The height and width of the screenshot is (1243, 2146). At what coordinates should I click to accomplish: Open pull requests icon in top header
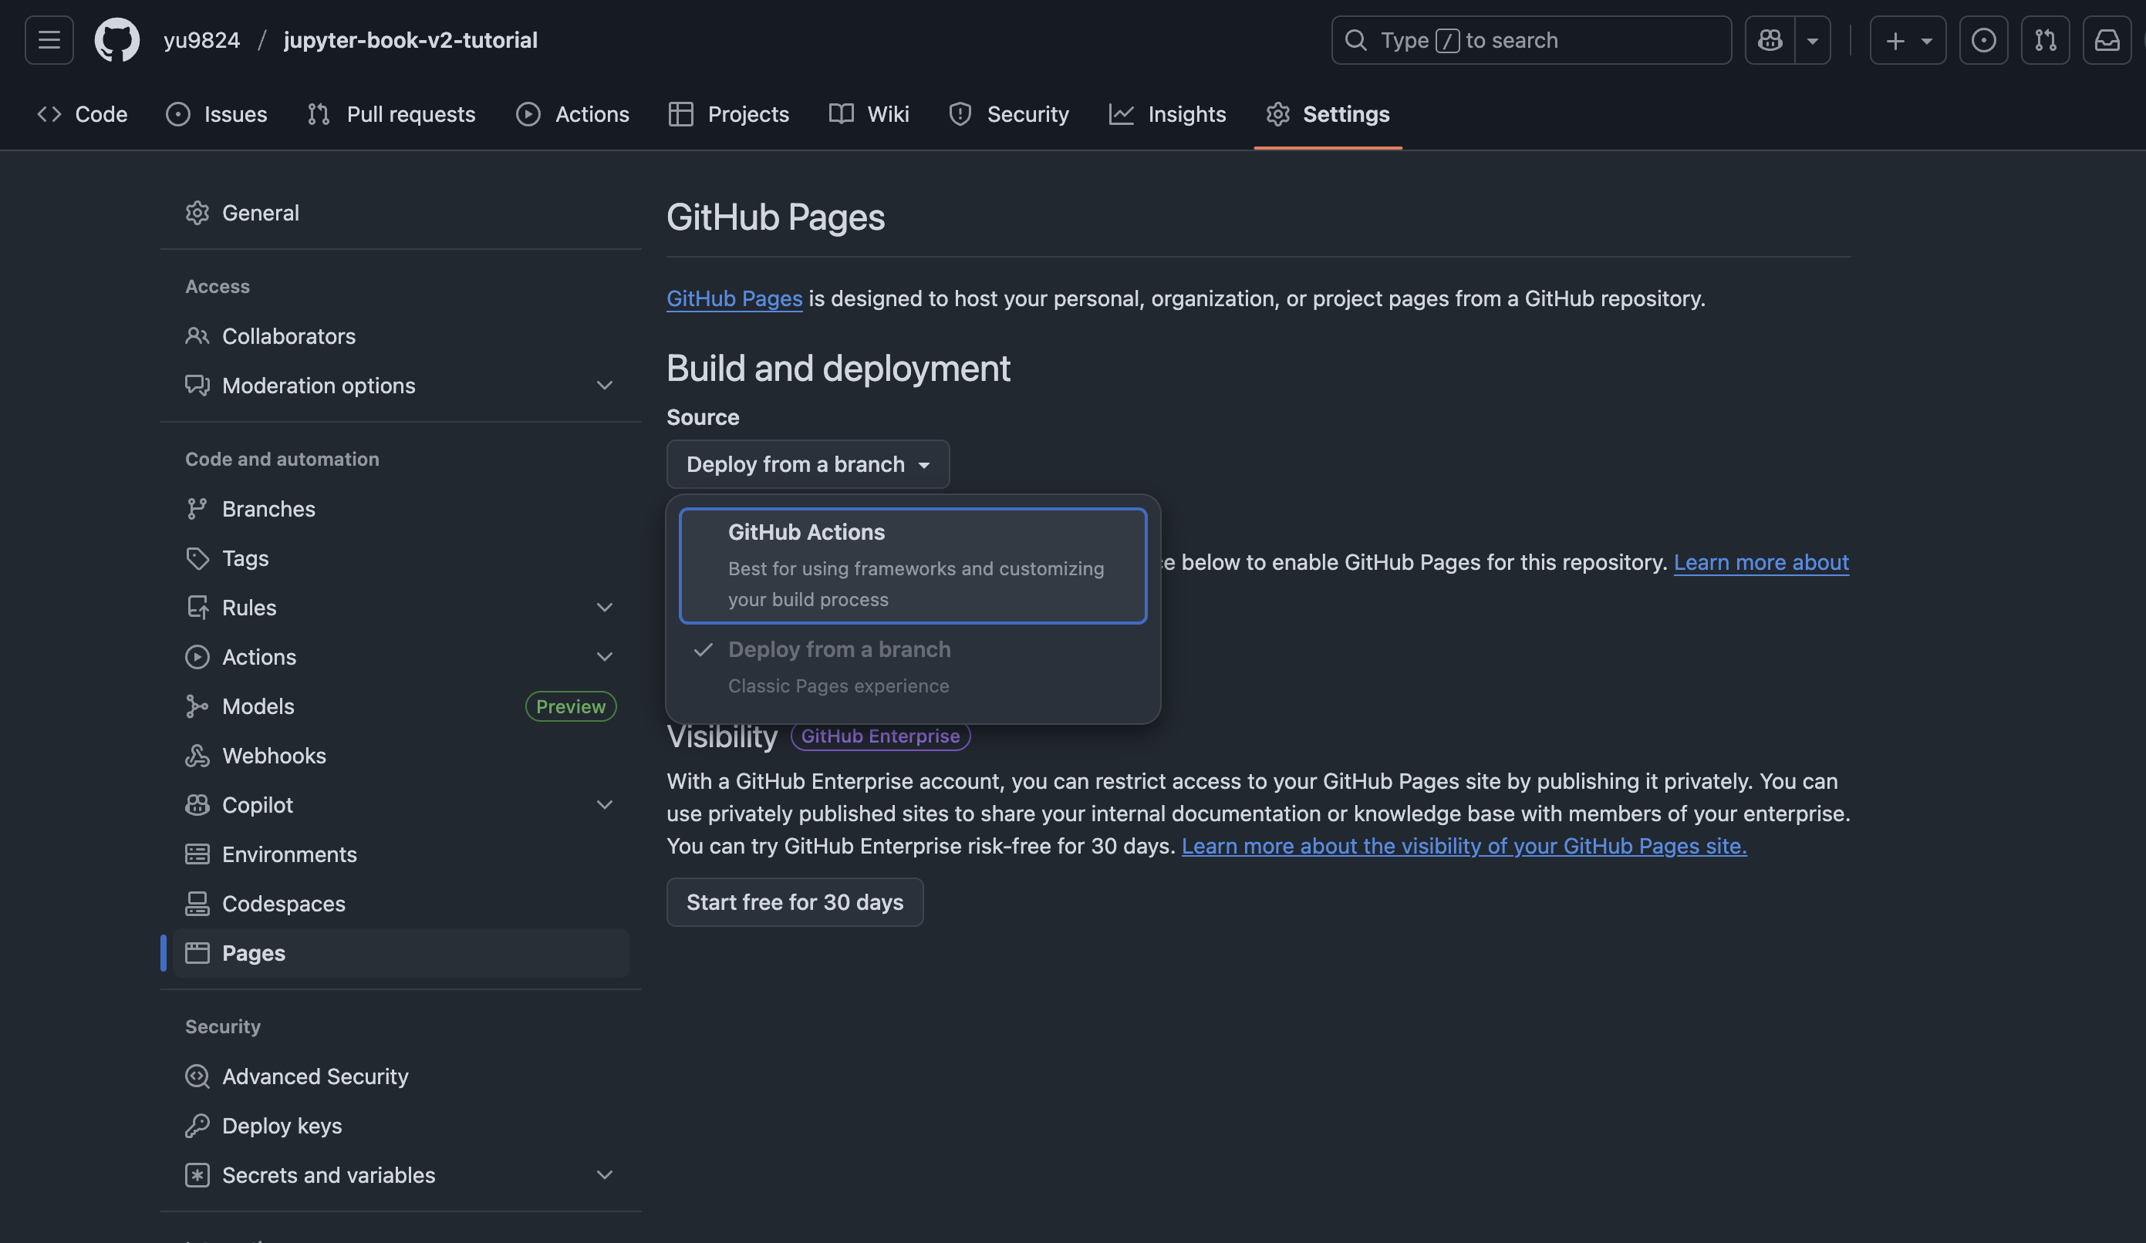coord(2046,40)
